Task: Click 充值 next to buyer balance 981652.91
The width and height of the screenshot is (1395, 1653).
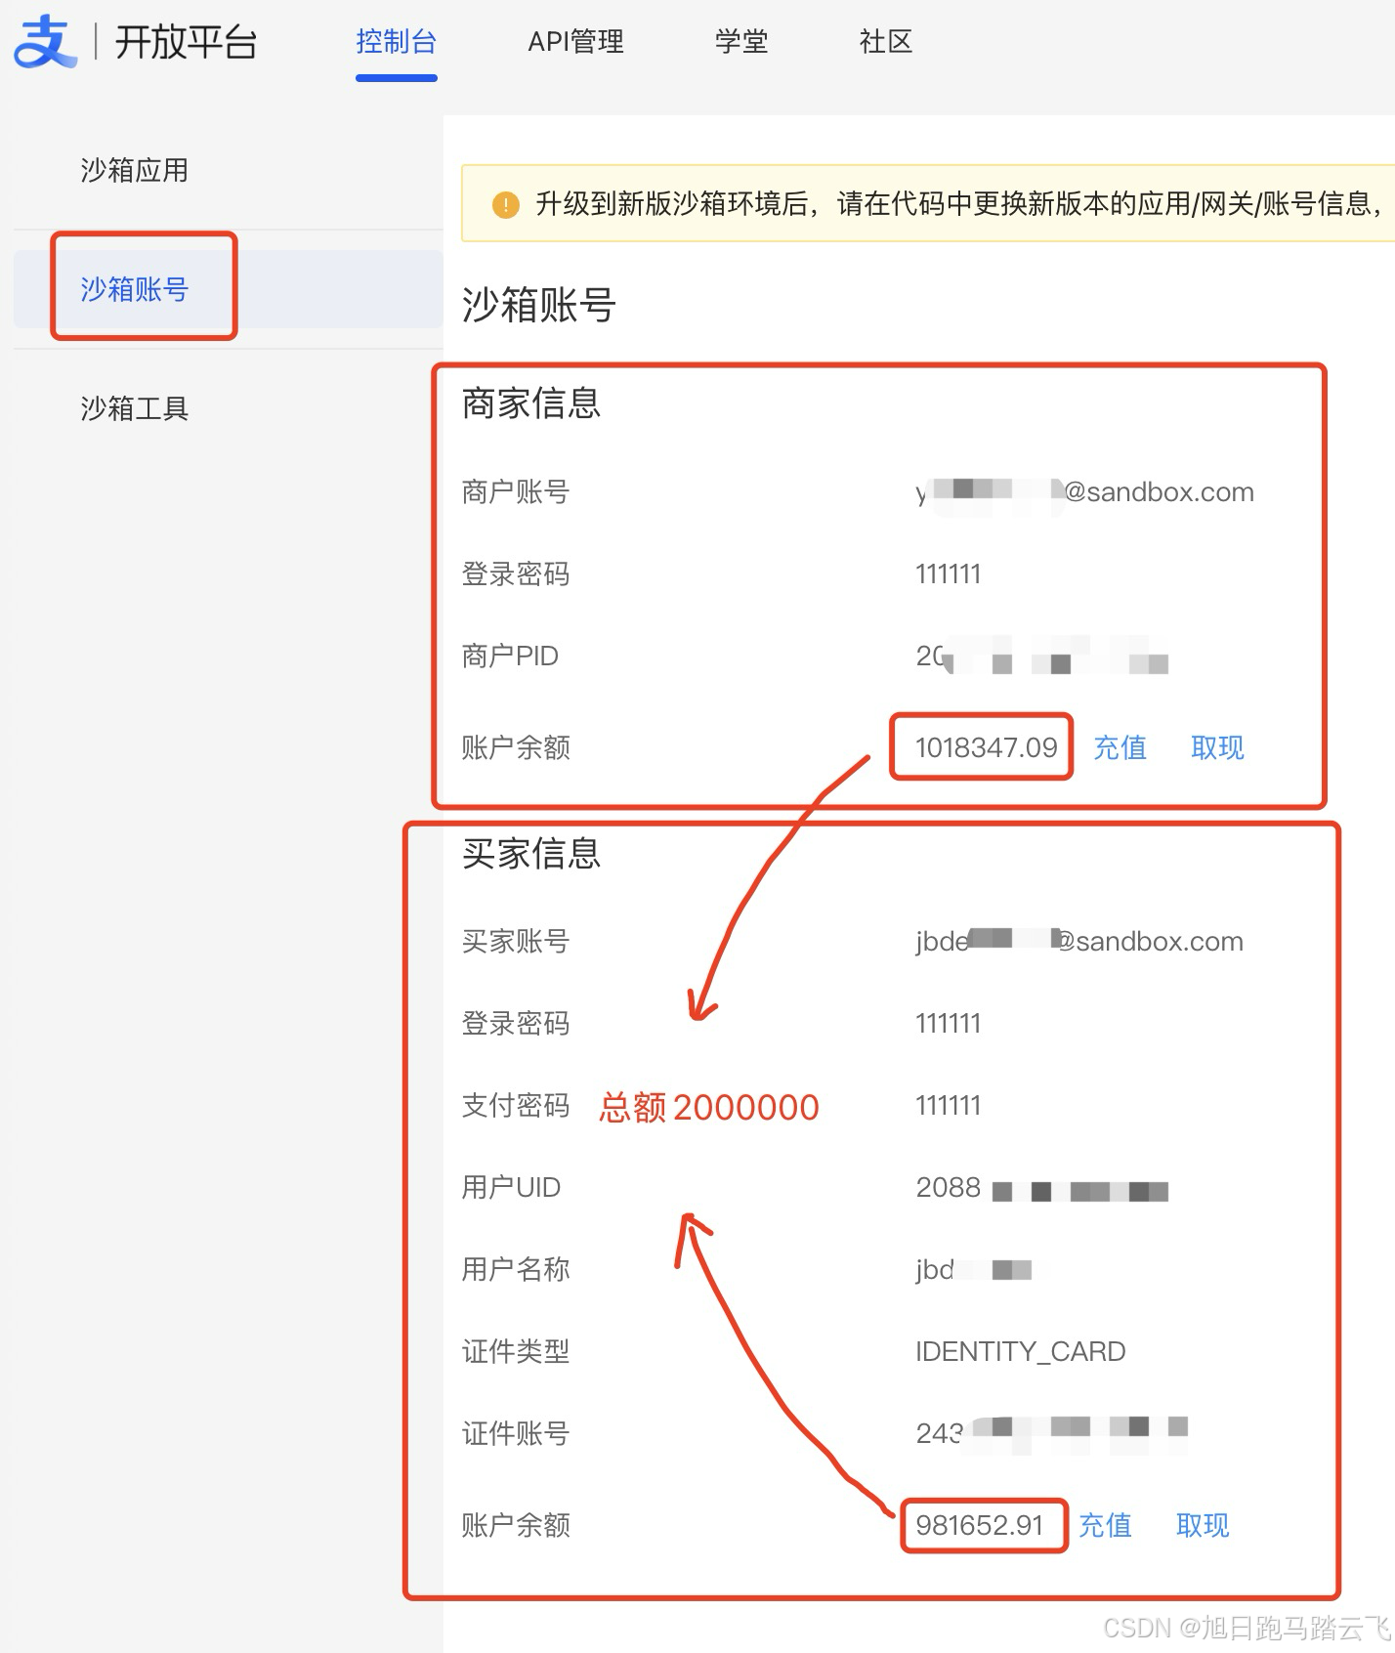Action: click(x=1105, y=1525)
